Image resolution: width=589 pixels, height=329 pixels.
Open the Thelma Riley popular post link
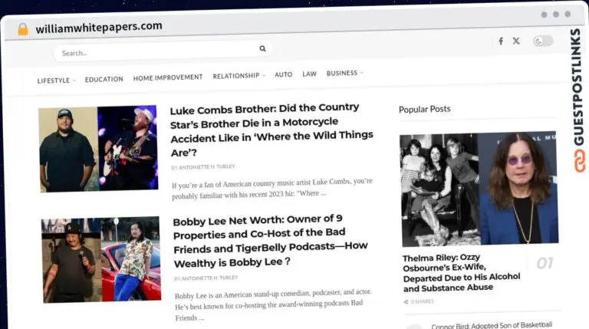(x=461, y=272)
